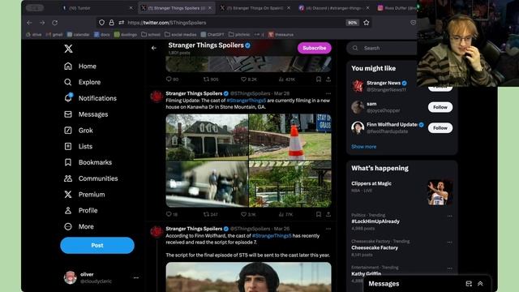Screen dimensions: 519x292
Task: Close the Stranger Things Spoilers tab
Action: 210,8
